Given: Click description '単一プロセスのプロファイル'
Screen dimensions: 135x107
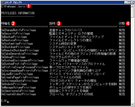Looking at the screenshot, I should tap(69, 67).
